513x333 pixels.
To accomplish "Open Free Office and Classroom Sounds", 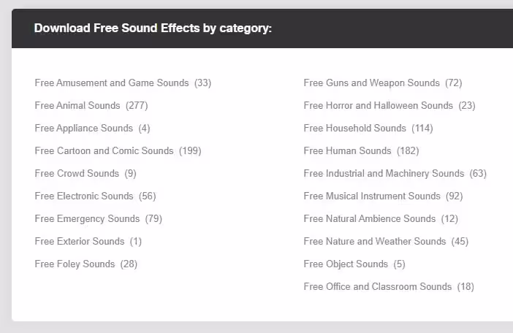I will point(378,287).
